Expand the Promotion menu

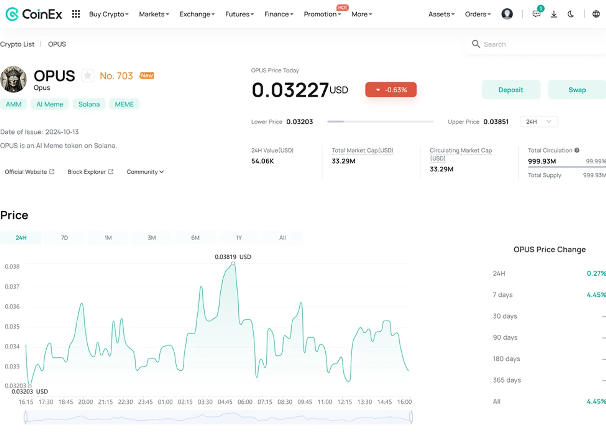pyautogui.click(x=322, y=14)
